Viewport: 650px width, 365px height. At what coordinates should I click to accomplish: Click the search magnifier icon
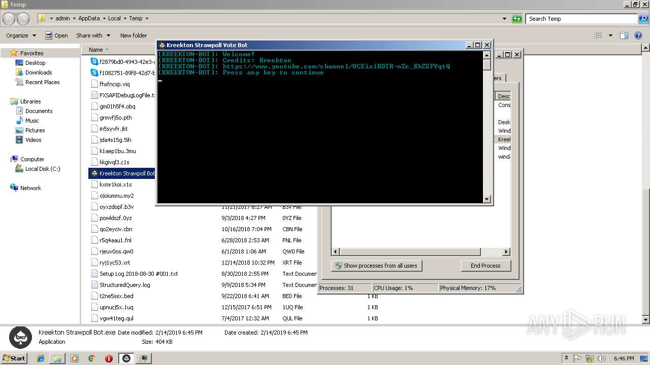(x=643, y=19)
